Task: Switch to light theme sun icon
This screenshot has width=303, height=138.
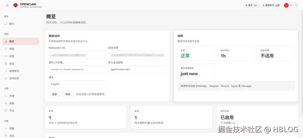Action: click(291, 5)
